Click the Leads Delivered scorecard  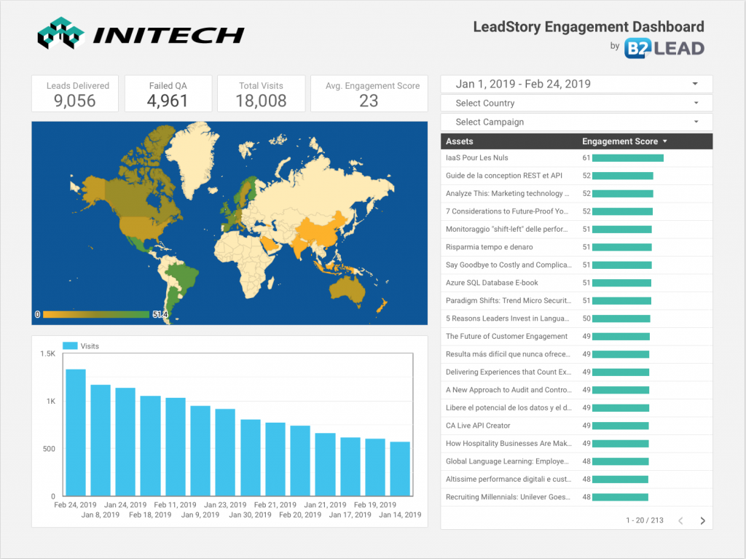[x=75, y=94]
